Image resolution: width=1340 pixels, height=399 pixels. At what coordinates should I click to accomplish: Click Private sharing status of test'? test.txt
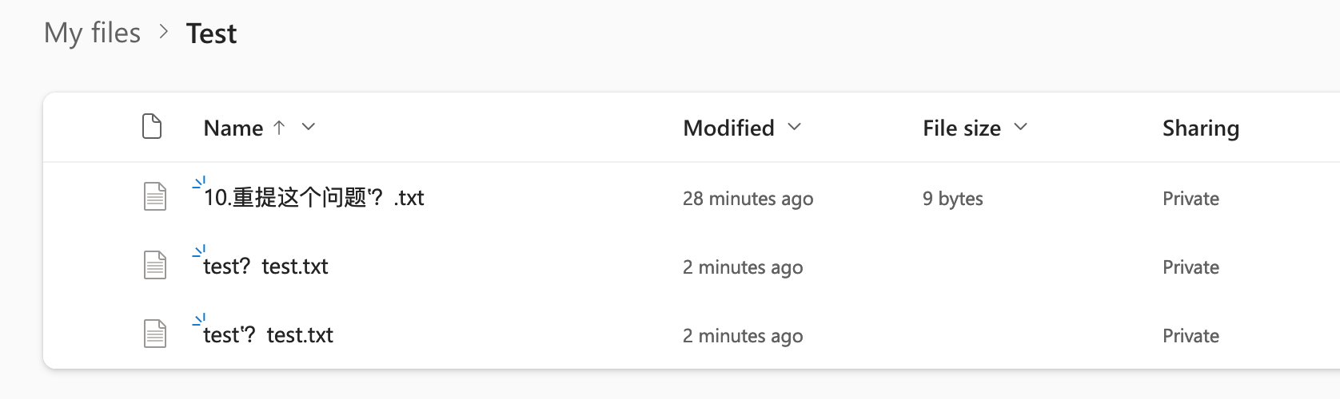[1190, 335]
